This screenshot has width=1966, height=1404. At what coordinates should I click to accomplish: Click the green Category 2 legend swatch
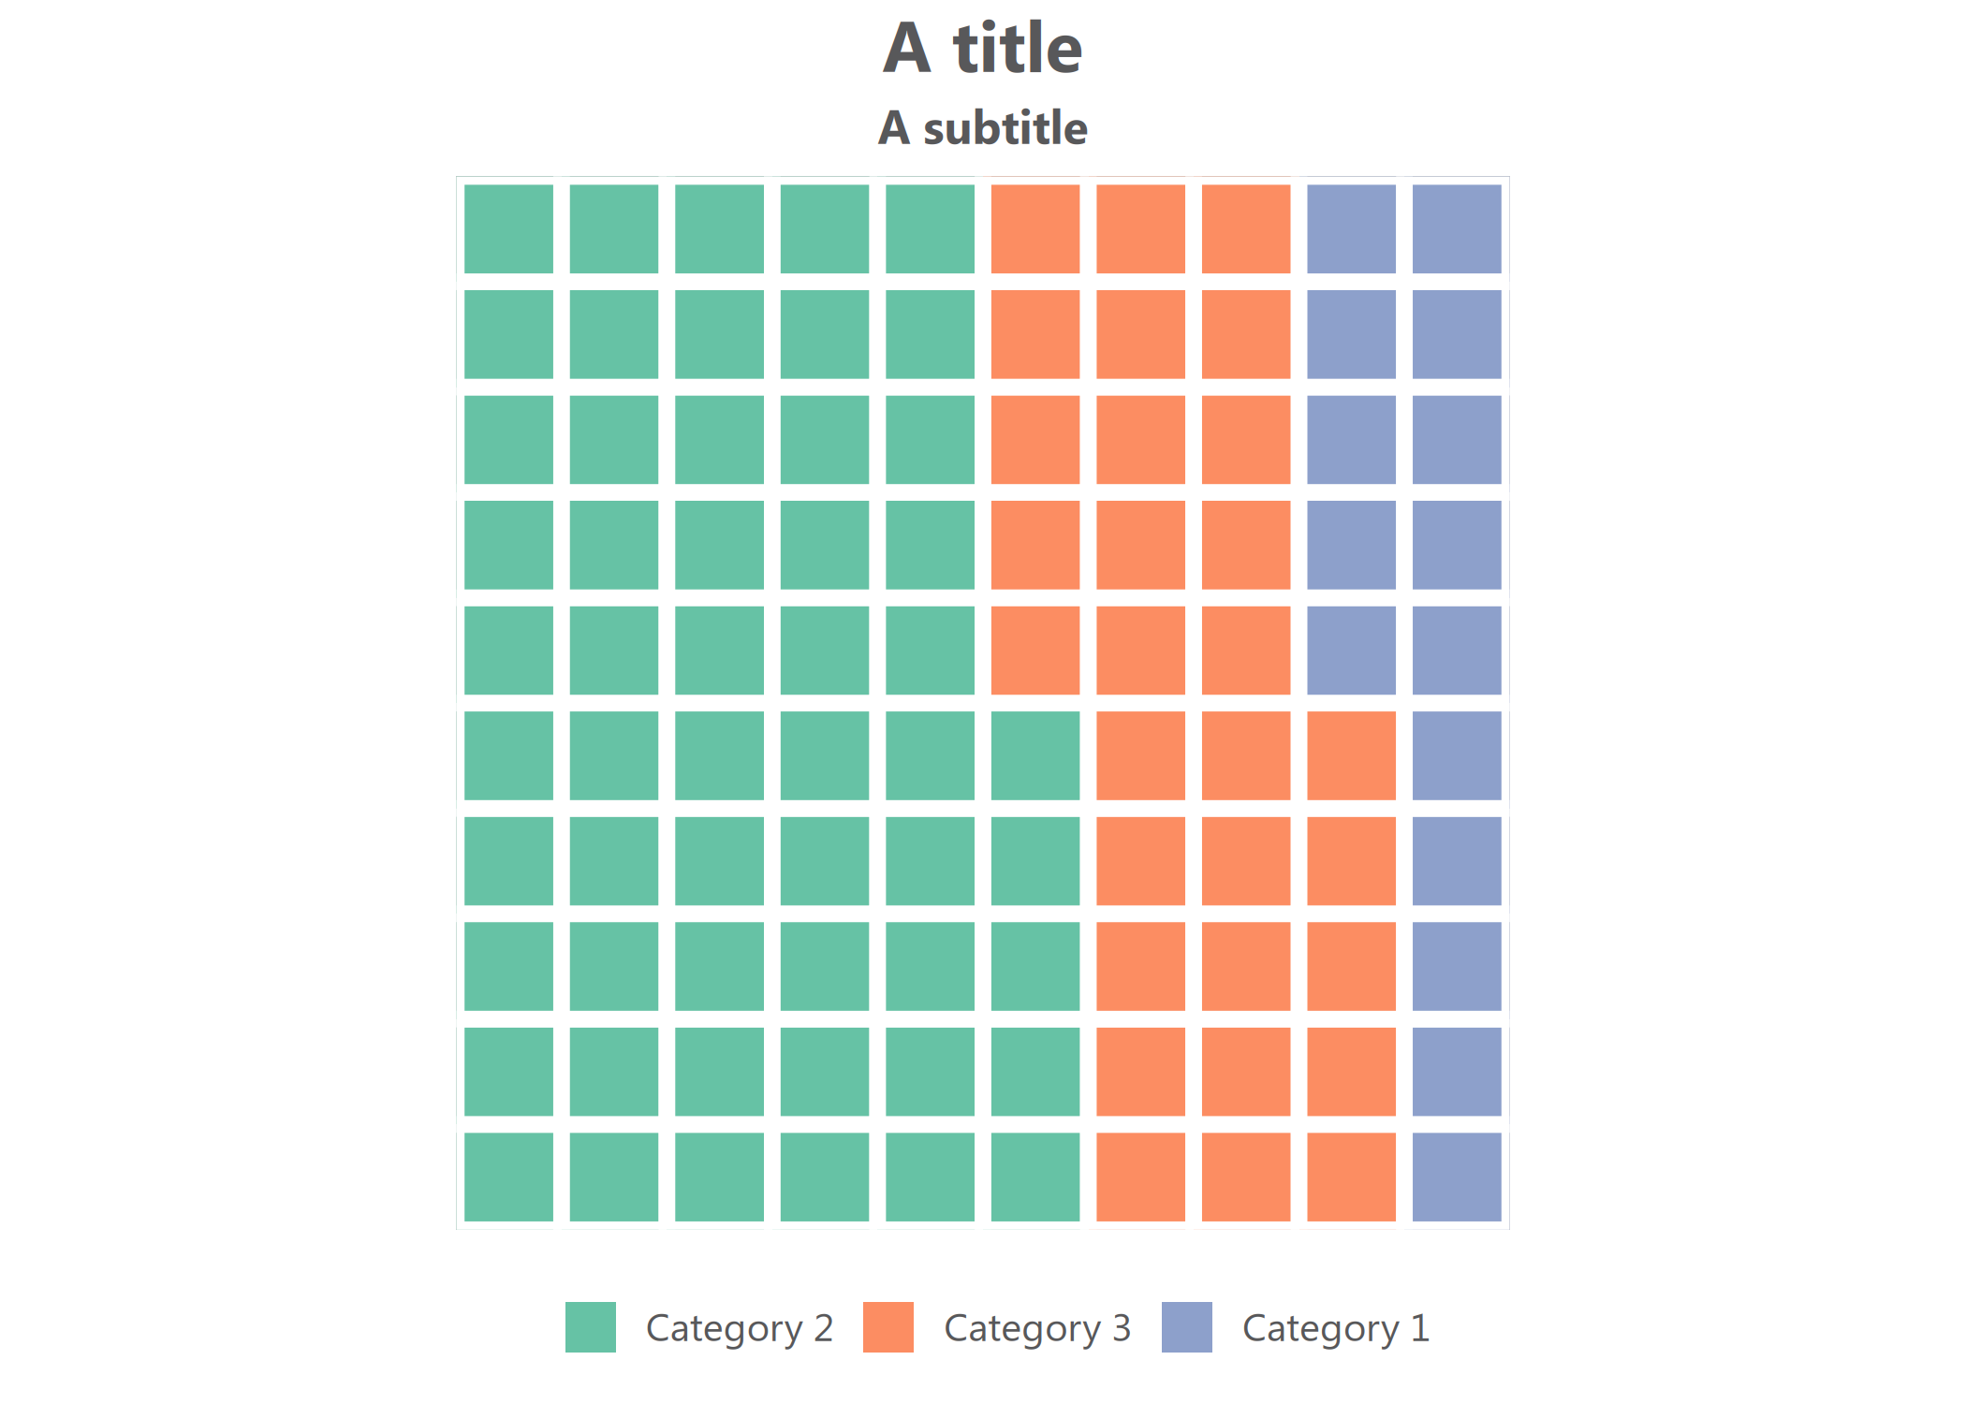(590, 1326)
